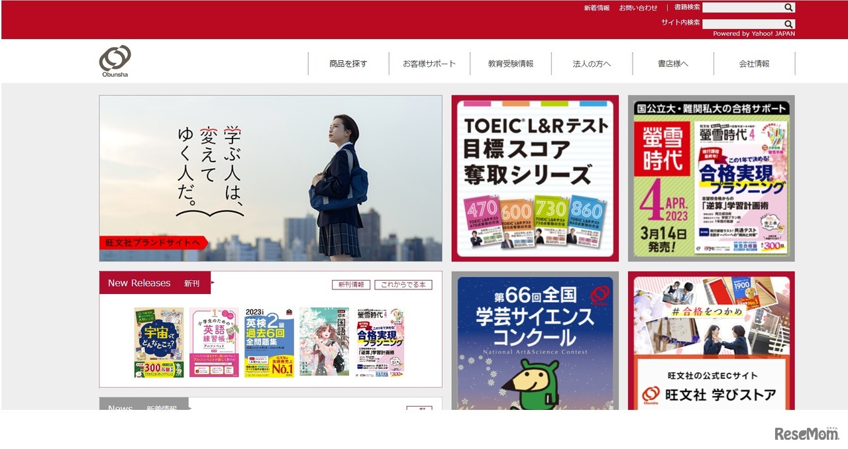The image size is (848, 449).
Task: Click the これからでる本 button
Action: click(403, 285)
